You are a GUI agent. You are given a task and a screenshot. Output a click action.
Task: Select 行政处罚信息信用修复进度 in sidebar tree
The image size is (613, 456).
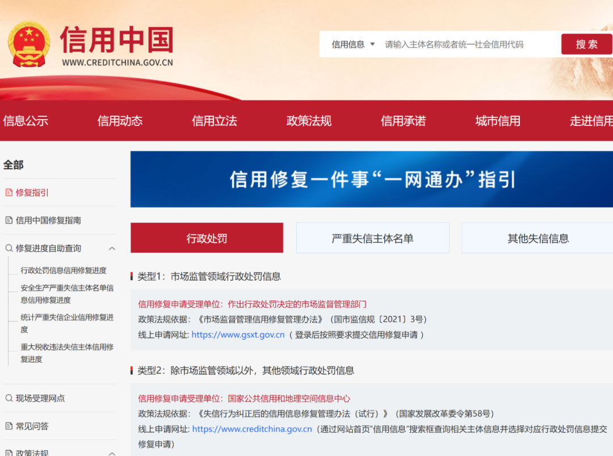pyautogui.click(x=64, y=271)
